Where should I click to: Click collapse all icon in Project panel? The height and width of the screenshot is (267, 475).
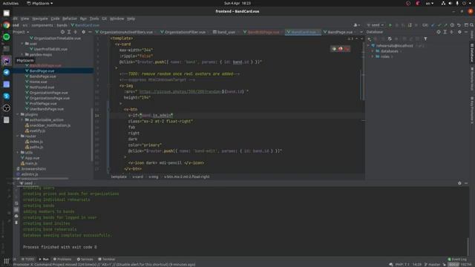coord(76,32)
